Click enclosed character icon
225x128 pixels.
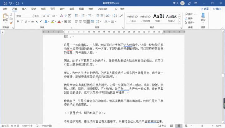tap(70, 22)
